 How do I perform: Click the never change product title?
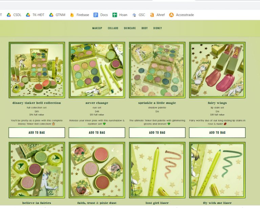point(97,103)
